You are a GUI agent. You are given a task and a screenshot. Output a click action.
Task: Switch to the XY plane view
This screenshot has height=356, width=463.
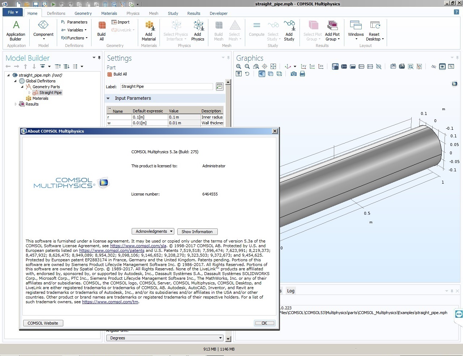303,67
